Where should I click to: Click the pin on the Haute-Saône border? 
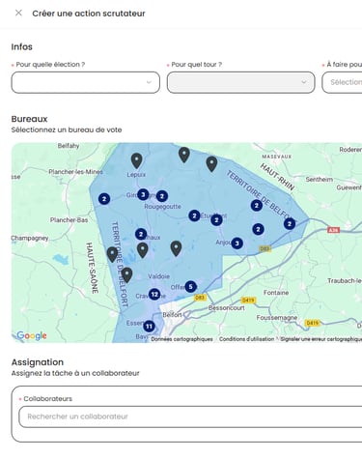pos(112,254)
